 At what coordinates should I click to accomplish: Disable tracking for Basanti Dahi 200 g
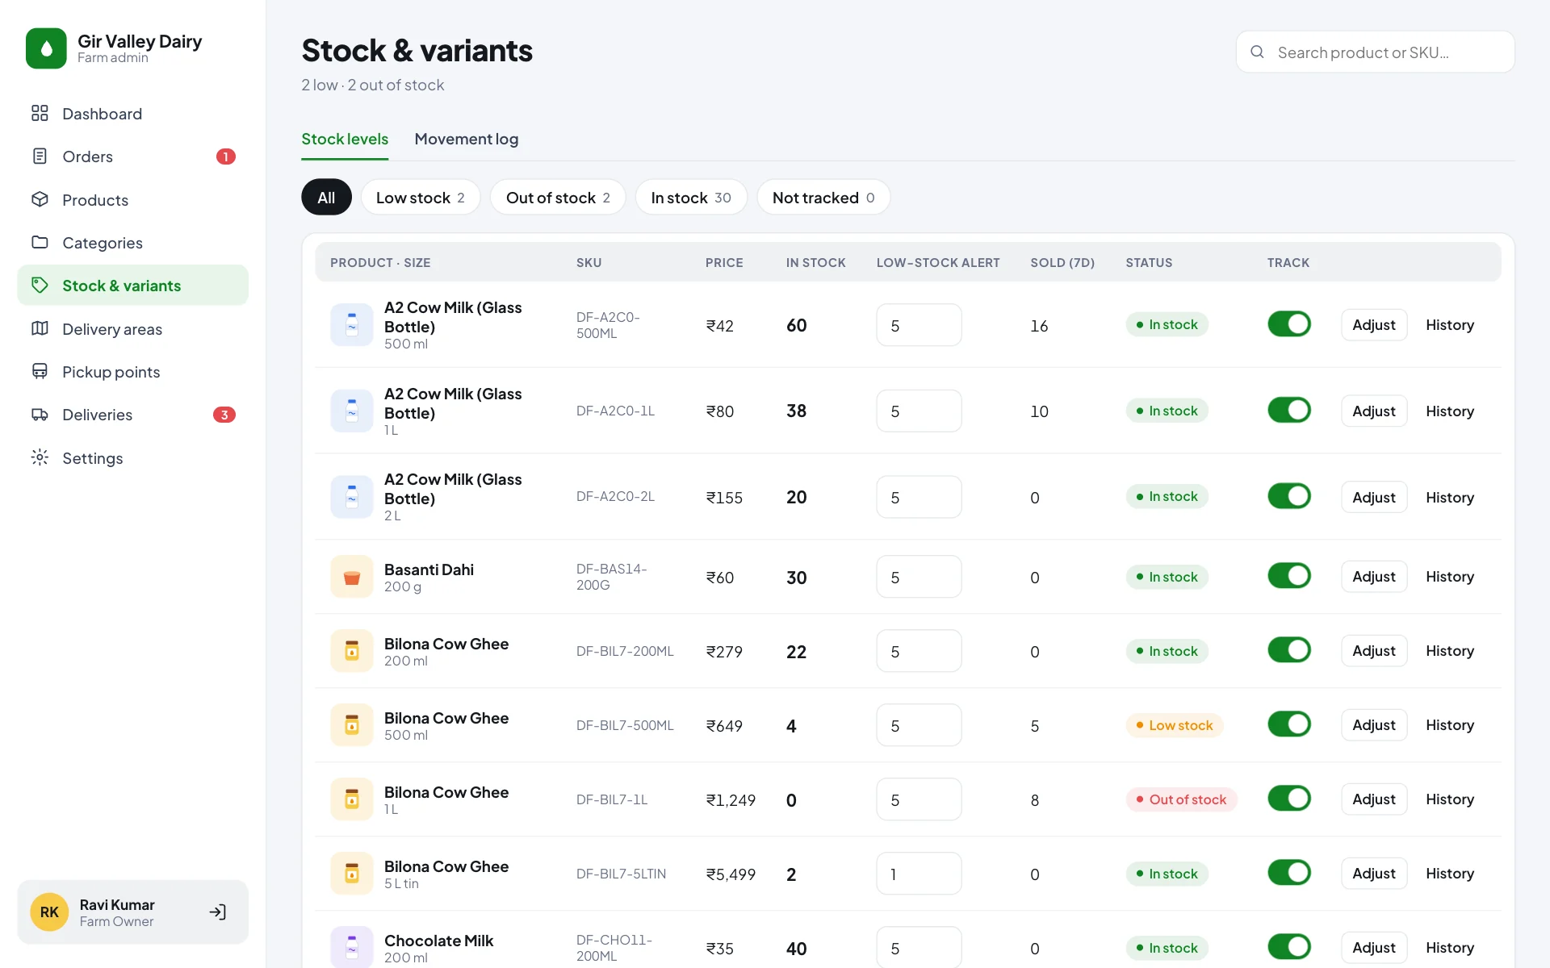click(x=1289, y=576)
